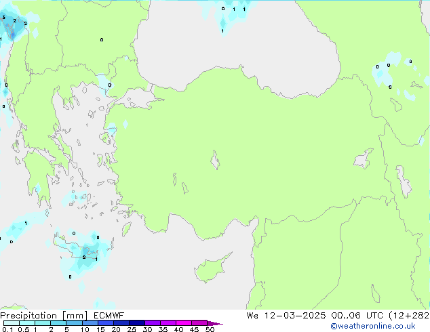The width and height of the screenshot is (430, 332).
Task: Click the '30' legend scale label
Action: click(x=147, y=329)
